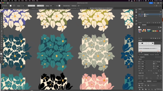
Task: Click the Unite shape mode icon in Pathfinder
Action: click(139, 85)
